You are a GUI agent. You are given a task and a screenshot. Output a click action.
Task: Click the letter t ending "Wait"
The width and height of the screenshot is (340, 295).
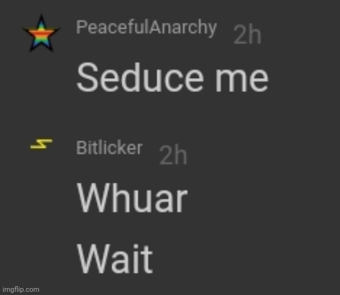148,259
